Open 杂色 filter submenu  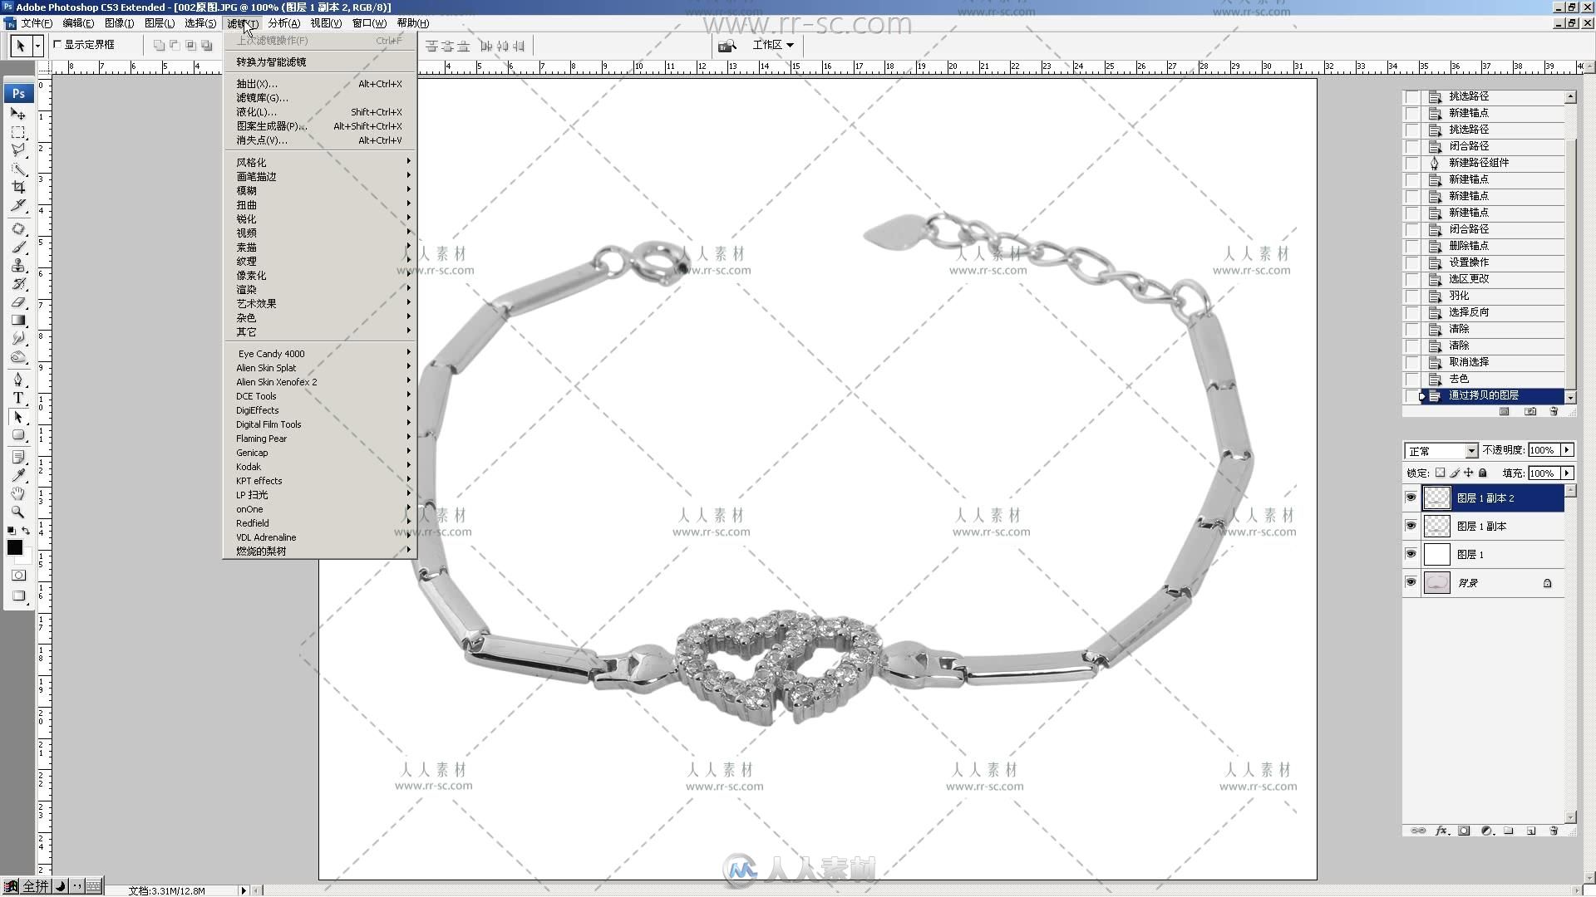320,317
